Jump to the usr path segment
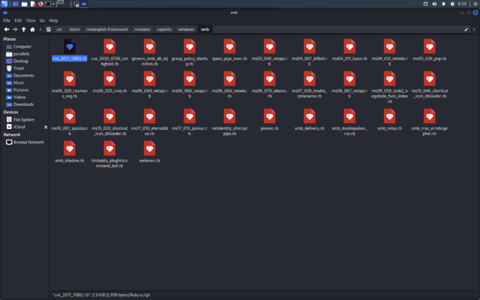480x300 pixels. (60, 29)
